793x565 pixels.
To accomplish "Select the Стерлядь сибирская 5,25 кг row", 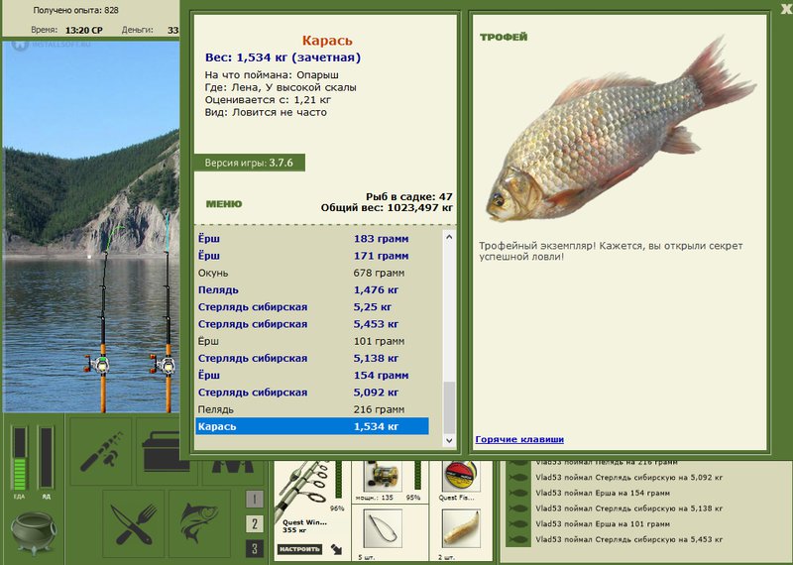I will 312,307.
